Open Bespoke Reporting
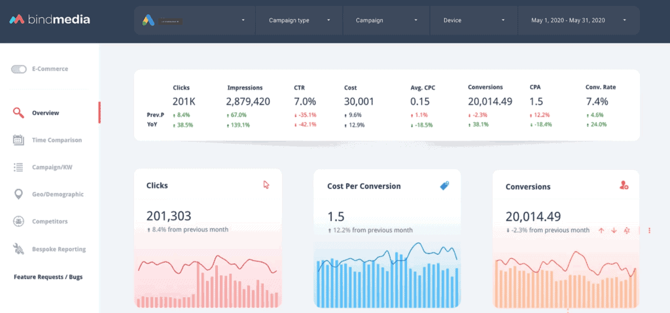The image size is (670, 313). (59, 249)
